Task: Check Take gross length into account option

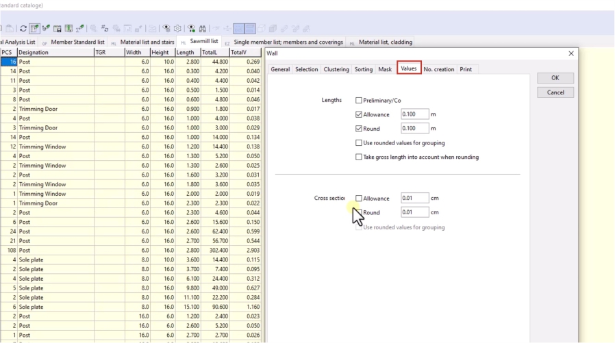Action: [x=359, y=157]
